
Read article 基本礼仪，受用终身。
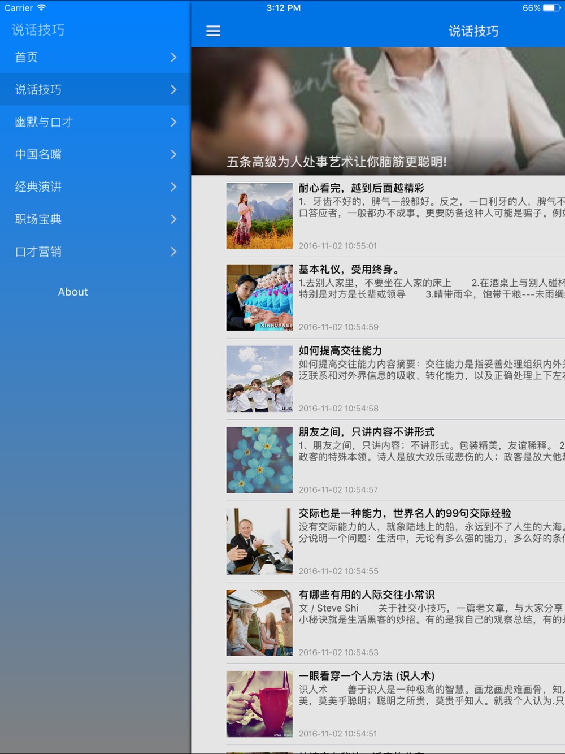[350, 270]
